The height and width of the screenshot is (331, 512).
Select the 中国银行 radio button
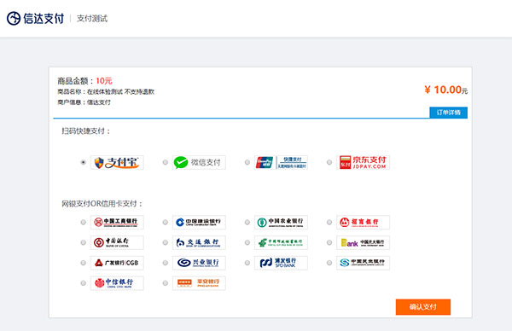pos(84,242)
